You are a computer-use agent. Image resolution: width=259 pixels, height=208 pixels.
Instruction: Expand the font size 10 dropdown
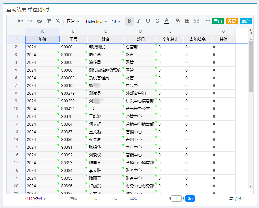(x=116, y=21)
